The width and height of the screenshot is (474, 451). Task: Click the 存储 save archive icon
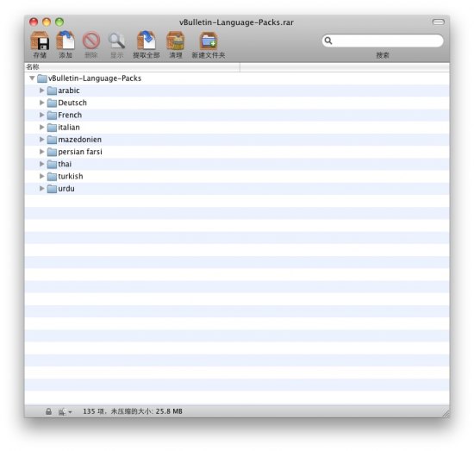tap(40, 41)
